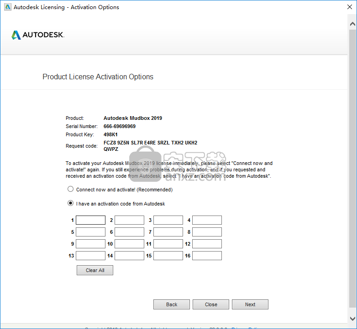357x329 pixels.
Task: Click the QWPZ request code line
Action: click(x=111, y=149)
